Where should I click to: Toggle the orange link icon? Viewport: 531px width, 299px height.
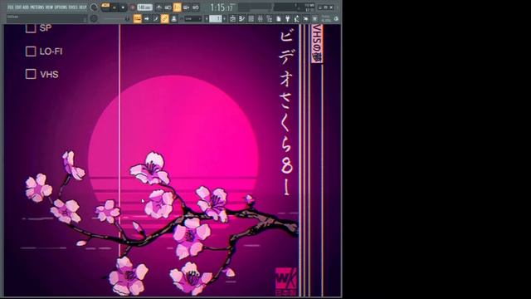pos(164,18)
